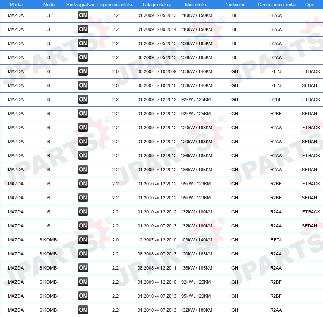Viewport: 323px width, 317px height.
Task: Click LIFTBACK in 132kW / 180KM row
Action: coord(309,212)
